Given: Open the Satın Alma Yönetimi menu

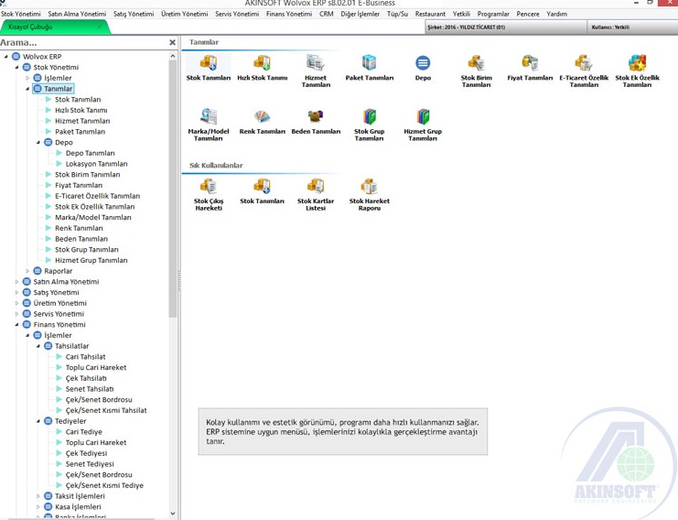Looking at the screenshot, I should (x=77, y=14).
